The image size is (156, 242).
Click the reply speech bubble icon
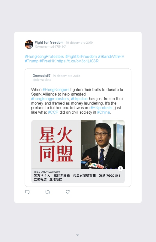tap(27, 192)
